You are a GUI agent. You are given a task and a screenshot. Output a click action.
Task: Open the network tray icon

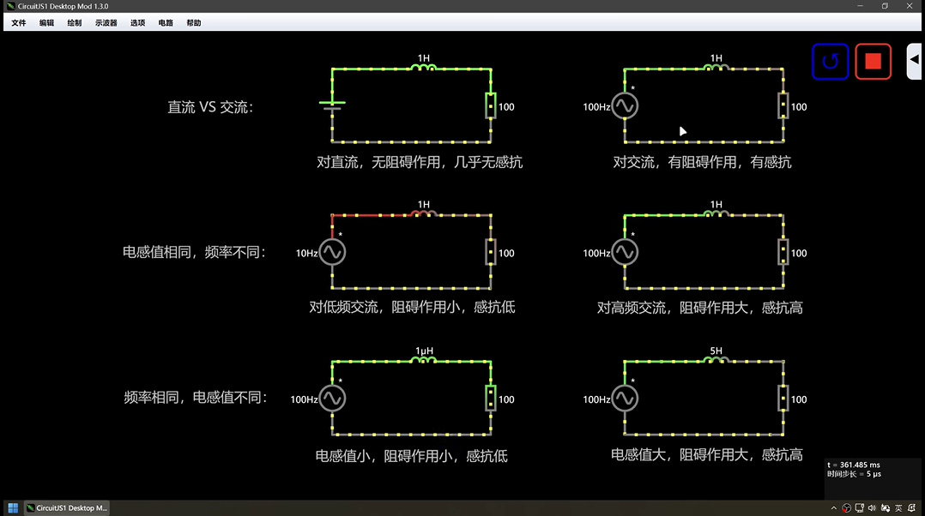[x=860, y=508]
